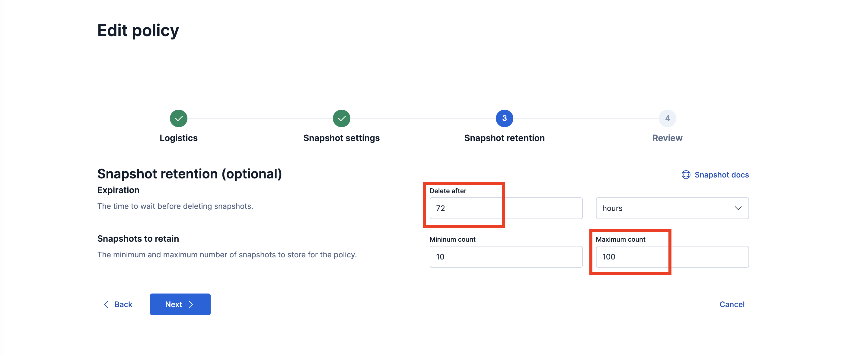Click the Review step 4 circle
848x355 pixels.
[x=667, y=118]
